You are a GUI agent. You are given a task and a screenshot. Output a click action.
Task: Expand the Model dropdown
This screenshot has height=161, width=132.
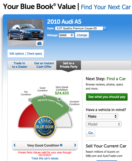tap(104, 124)
